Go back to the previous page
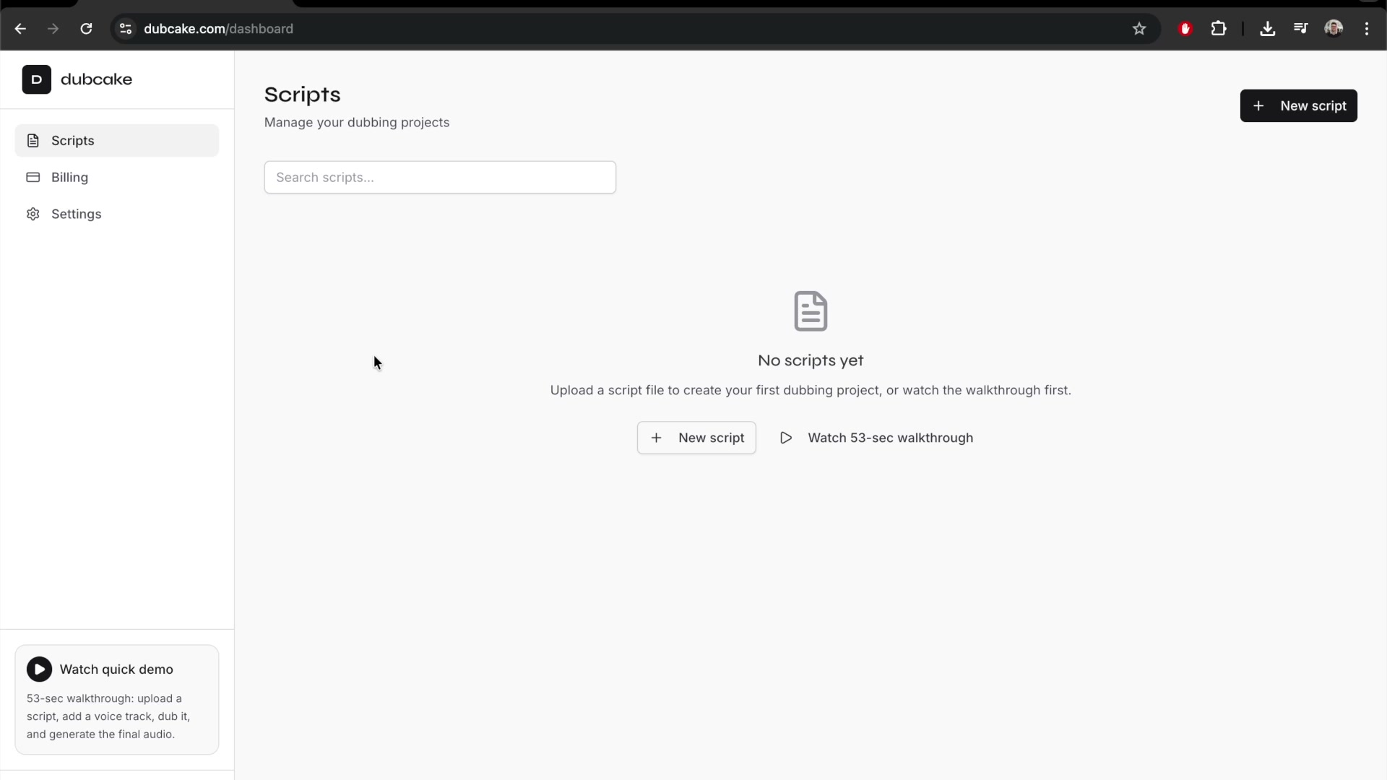This screenshot has height=780, width=1387. coord(20,29)
